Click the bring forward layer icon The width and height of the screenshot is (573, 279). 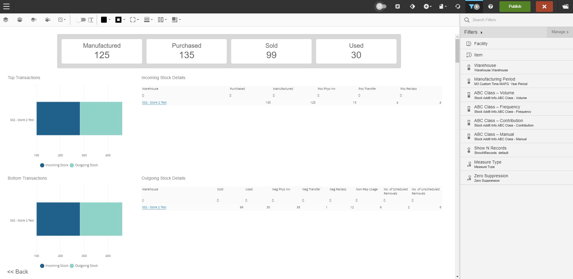click(33, 20)
